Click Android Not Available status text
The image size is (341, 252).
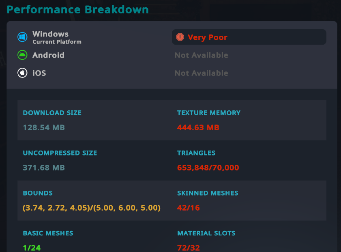point(202,55)
